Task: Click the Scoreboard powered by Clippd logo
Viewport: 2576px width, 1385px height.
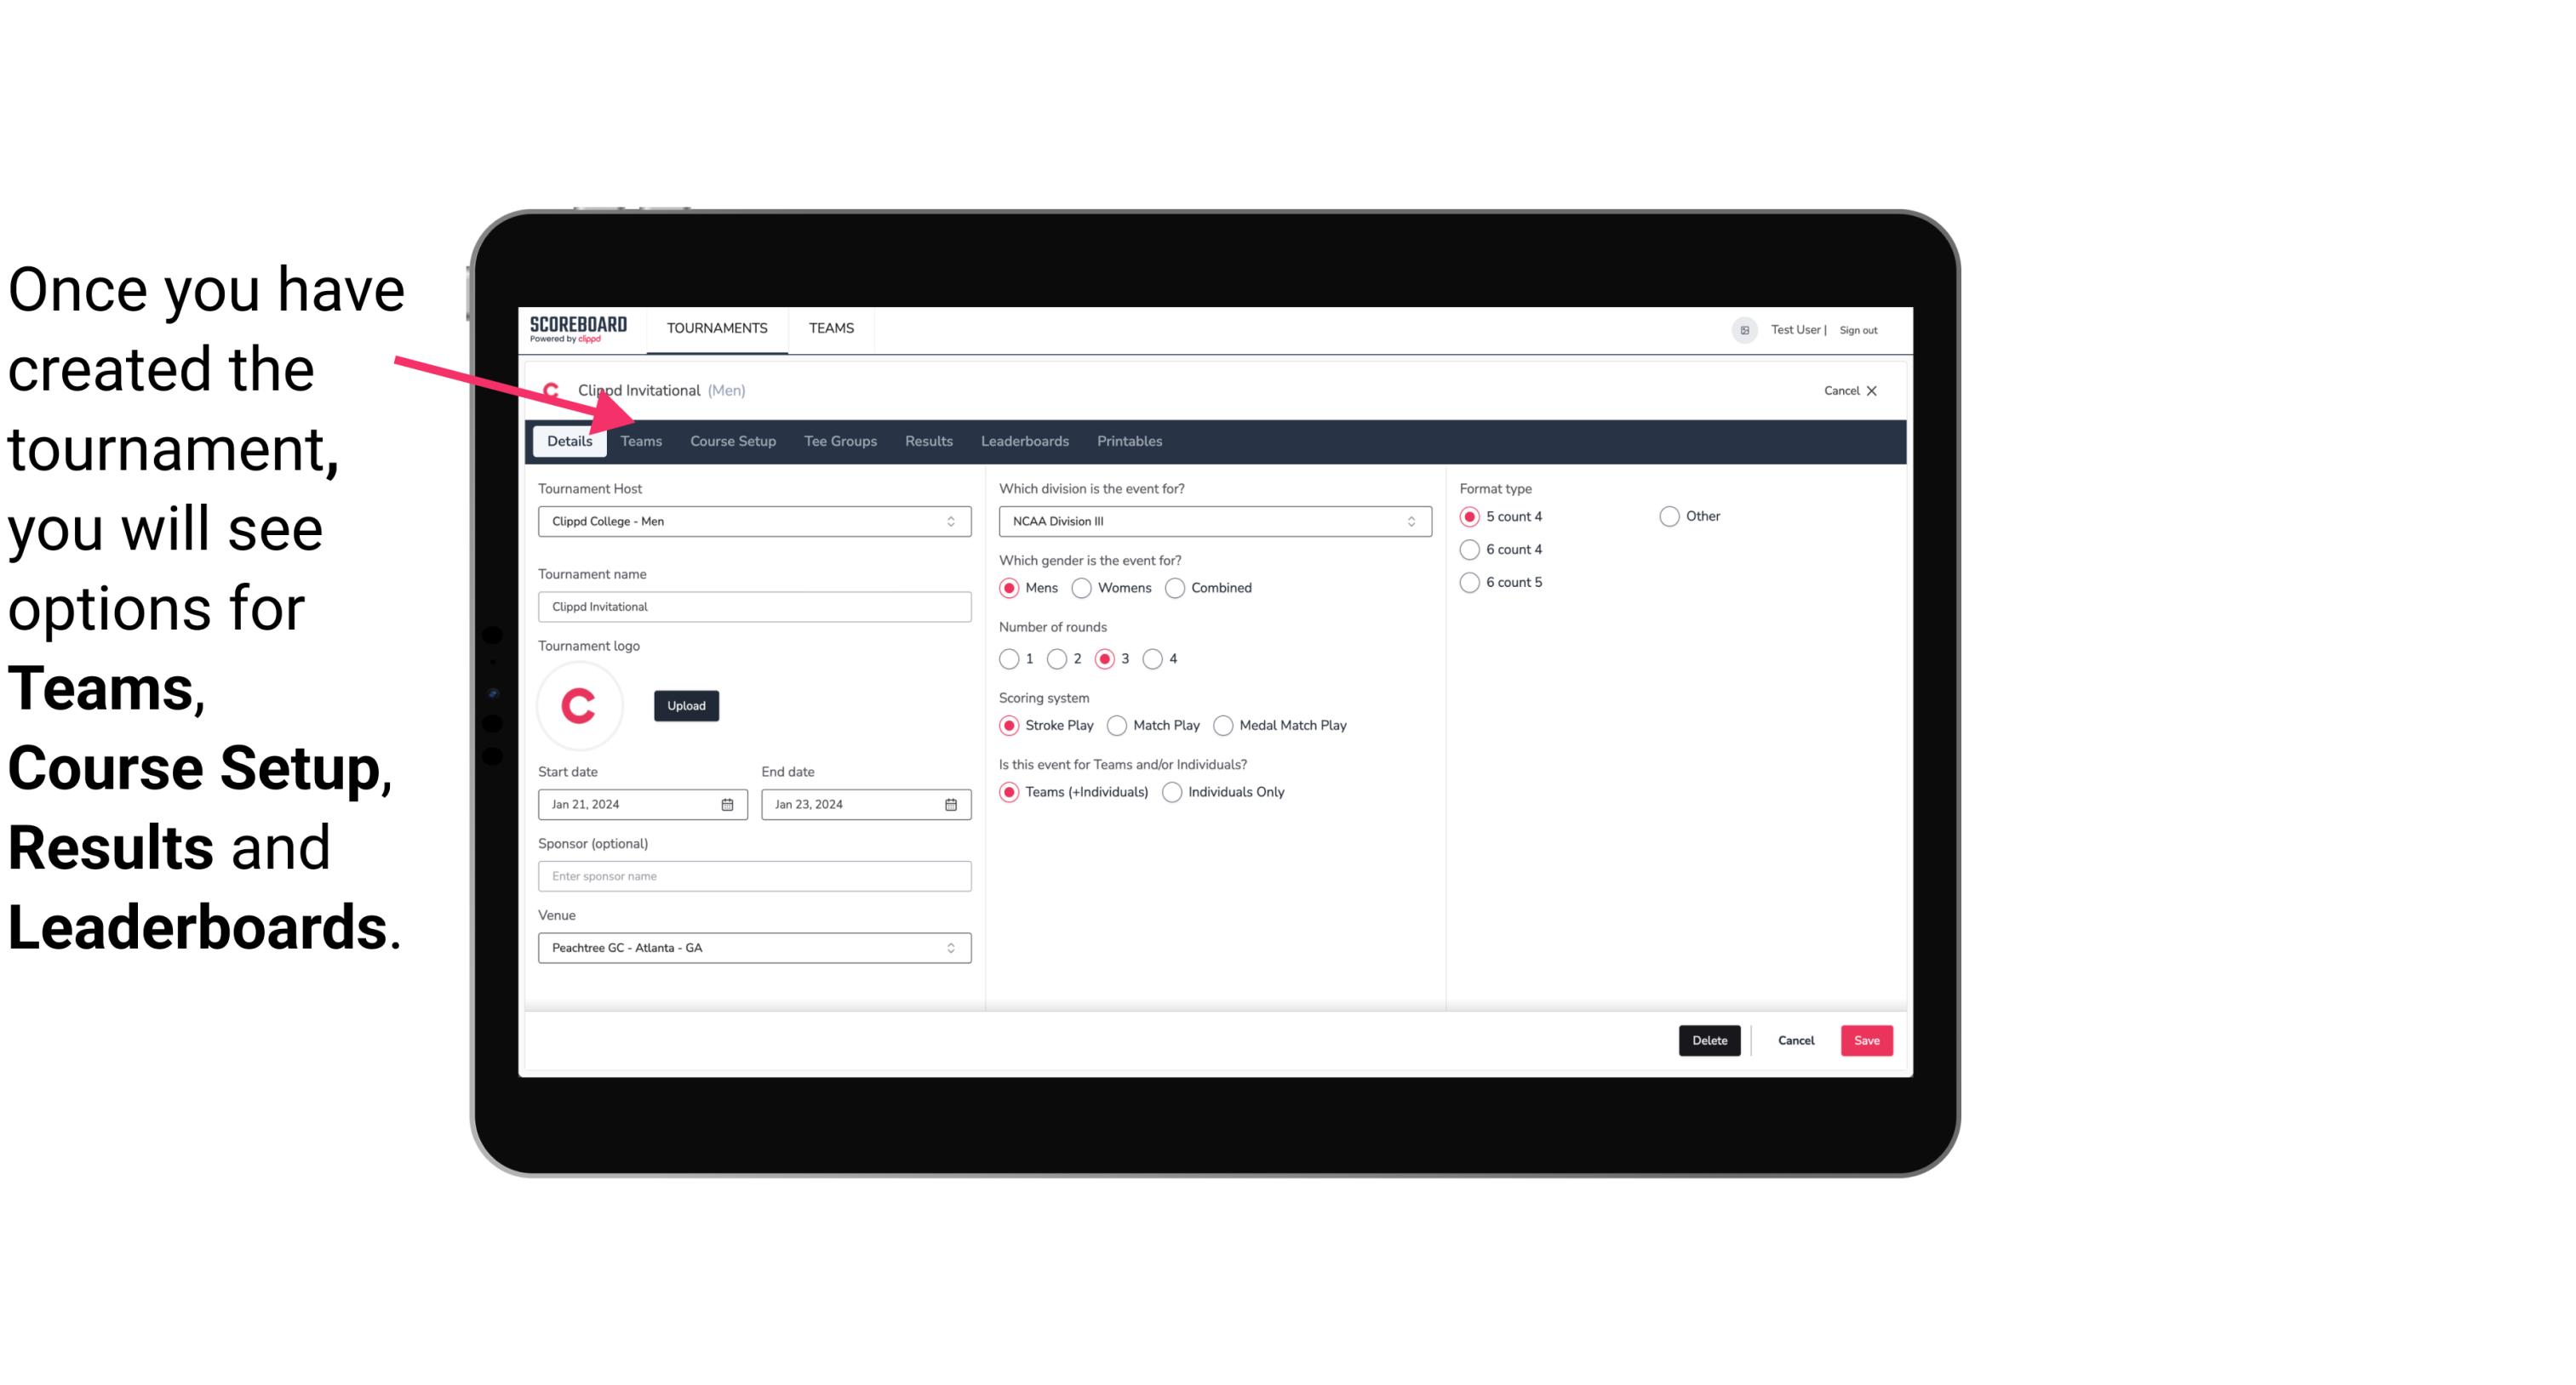Action: point(578,328)
